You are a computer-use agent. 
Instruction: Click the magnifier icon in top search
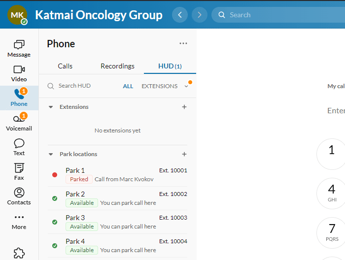[222, 15]
